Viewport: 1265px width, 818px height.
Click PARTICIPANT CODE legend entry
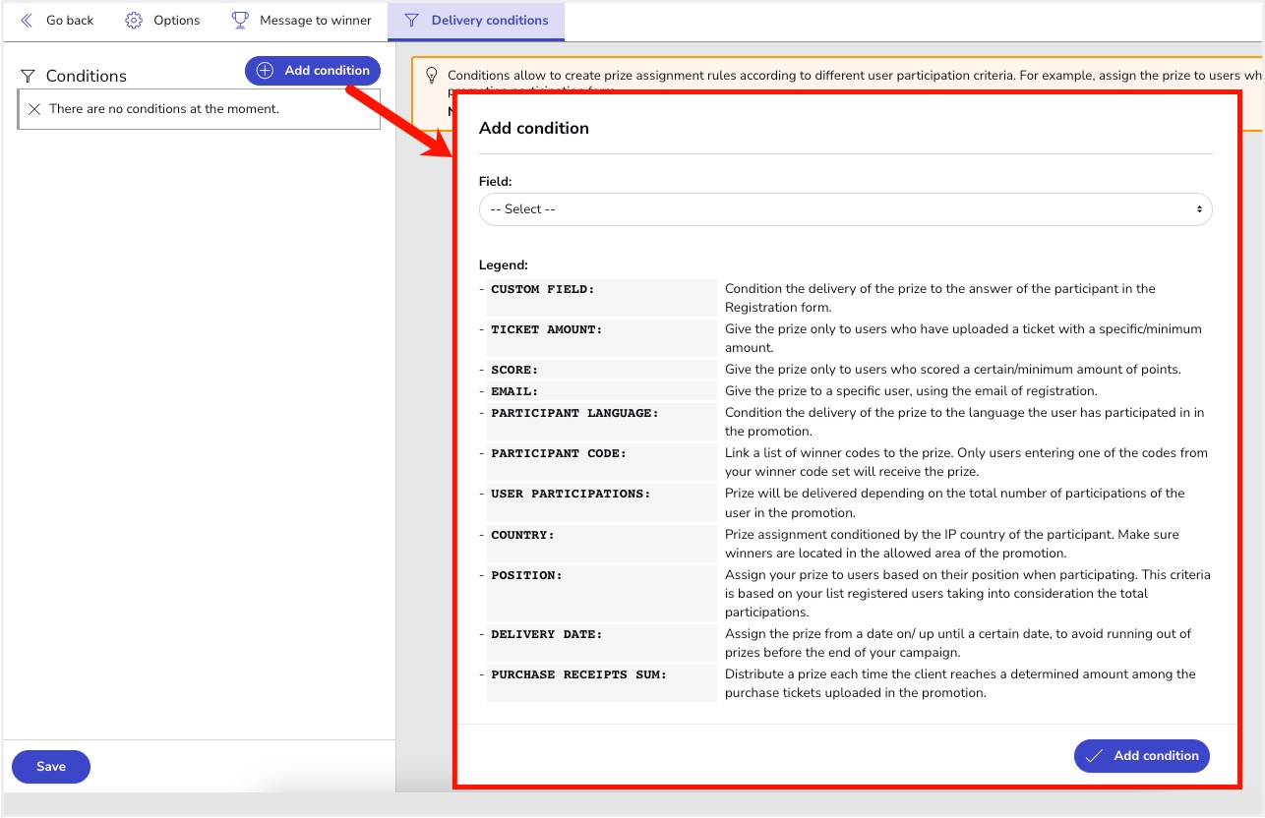[559, 453]
